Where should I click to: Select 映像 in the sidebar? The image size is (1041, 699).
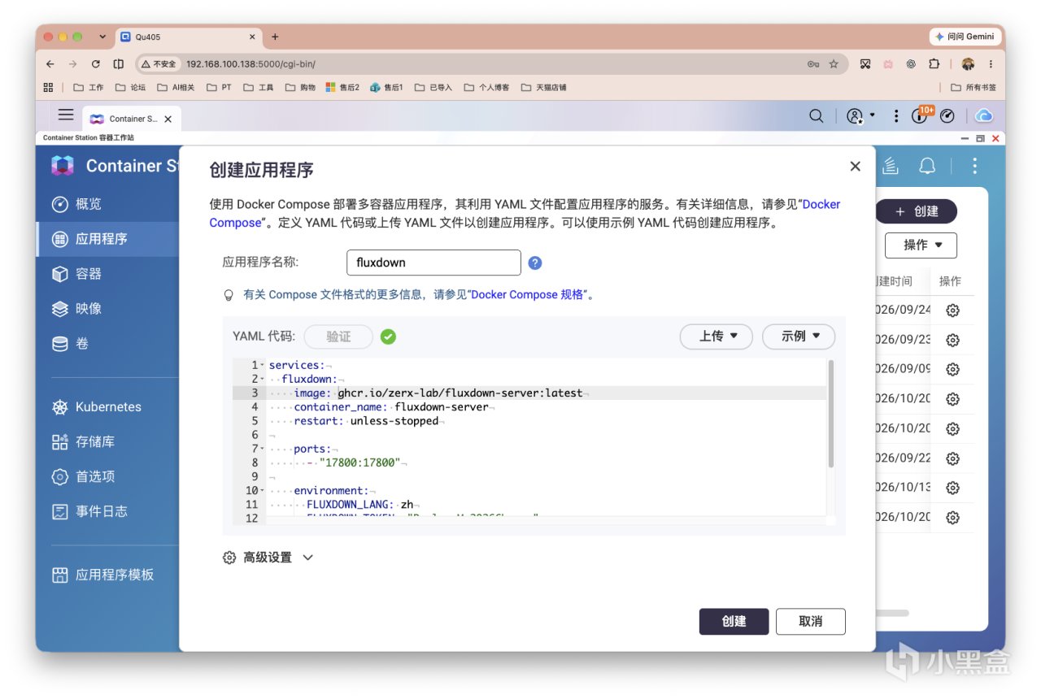pyautogui.click(x=107, y=309)
